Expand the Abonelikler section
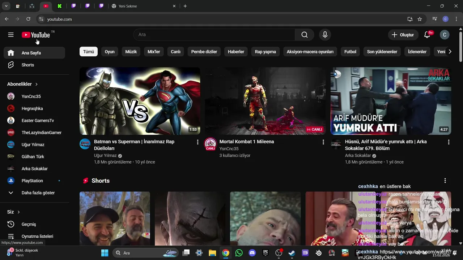The height and width of the screenshot is (260, 463). coord(22,84)
